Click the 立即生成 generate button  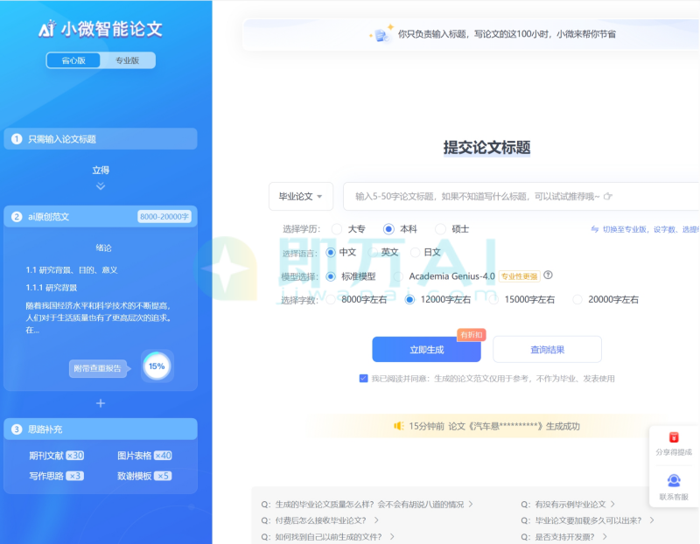click(425, 349)
